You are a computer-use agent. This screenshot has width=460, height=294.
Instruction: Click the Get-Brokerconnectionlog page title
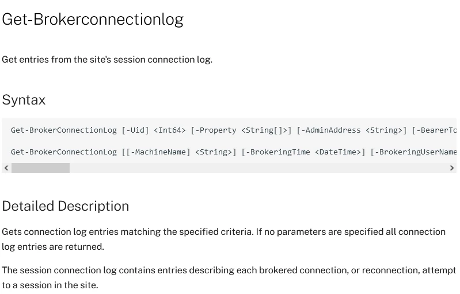pyautogui.click(x=93, y=19)
